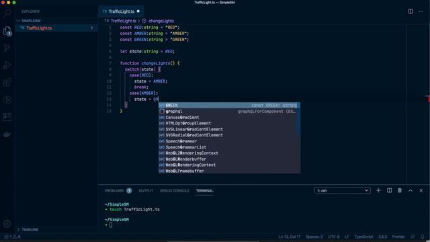Screen dimensions: 430x242
Task: Select the terminal shell dropdown '1: zsh'
Action: 343,190
